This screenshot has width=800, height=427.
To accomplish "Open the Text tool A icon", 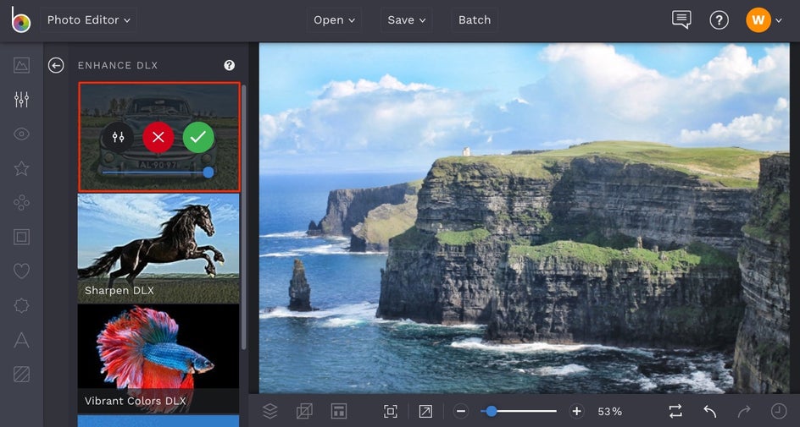I will click(21, 340).
